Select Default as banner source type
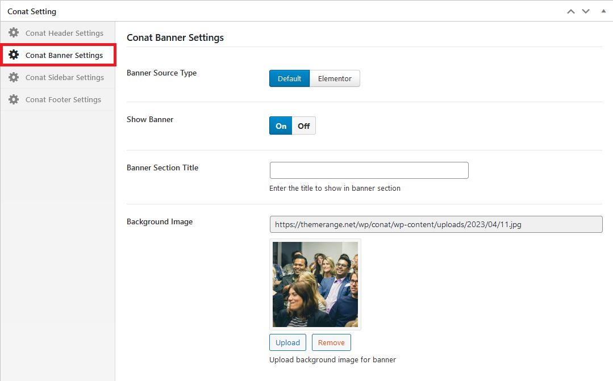This screenshot has height=381, width=613. tap(289, 78)
